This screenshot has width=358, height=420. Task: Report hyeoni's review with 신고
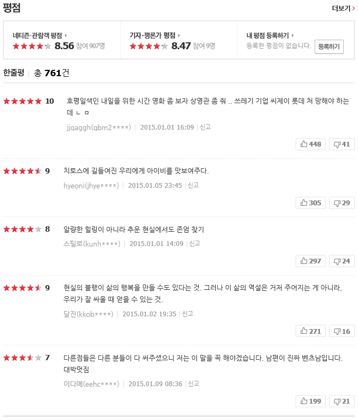click(x=193, y=185)
